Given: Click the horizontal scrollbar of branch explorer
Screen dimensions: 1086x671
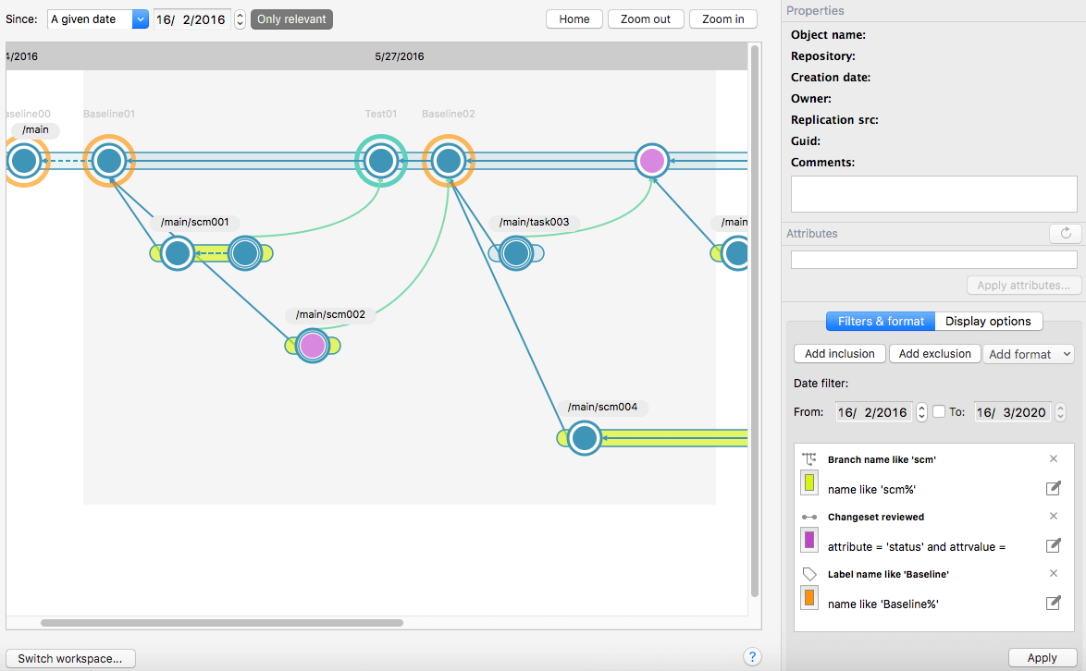Looking at the screenshot, I should (x=222, y=623).
